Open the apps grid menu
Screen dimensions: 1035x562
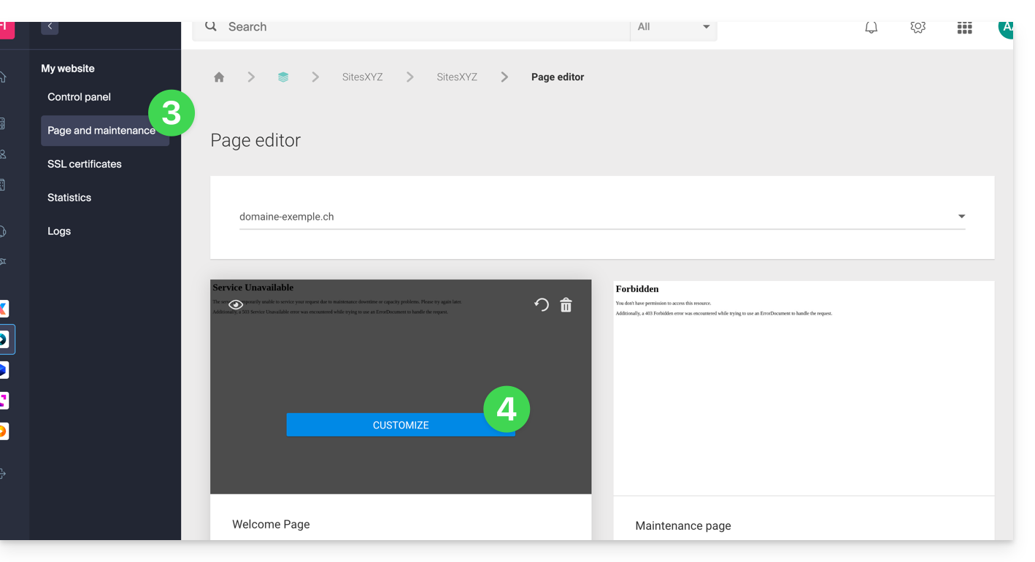point(964,28)
